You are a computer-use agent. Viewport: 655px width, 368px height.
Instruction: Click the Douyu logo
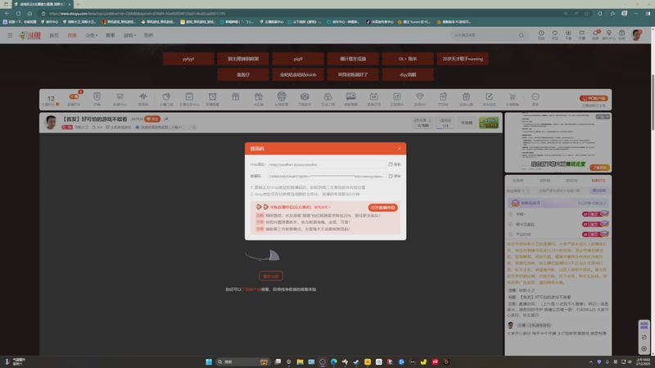click(x=30, y=35)
